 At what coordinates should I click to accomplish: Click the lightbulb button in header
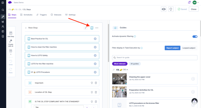pyautogui.click(x=171, y=9)
